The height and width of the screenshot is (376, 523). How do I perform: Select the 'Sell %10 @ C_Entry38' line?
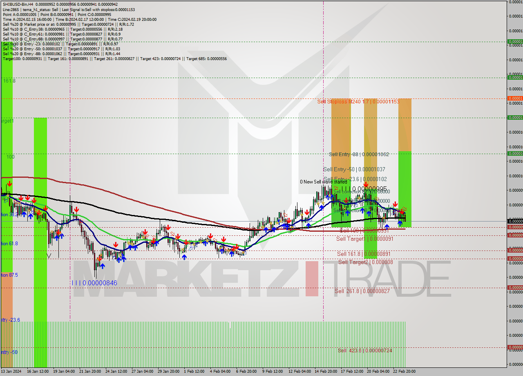[63, 29]
